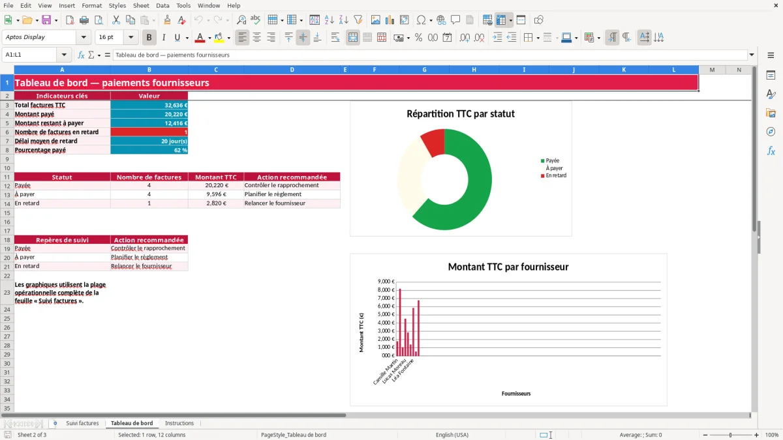783x440 pixels.
Task: Toggle Print Preview icon
Action: click(x=99, y=20)
